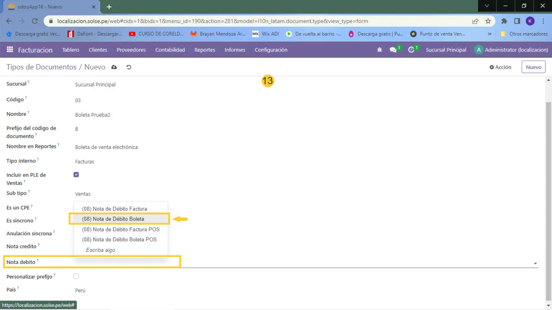Click the Nombre field Boleta Prueba2
This screenshot has width=552, height=310.
point(93,115)
